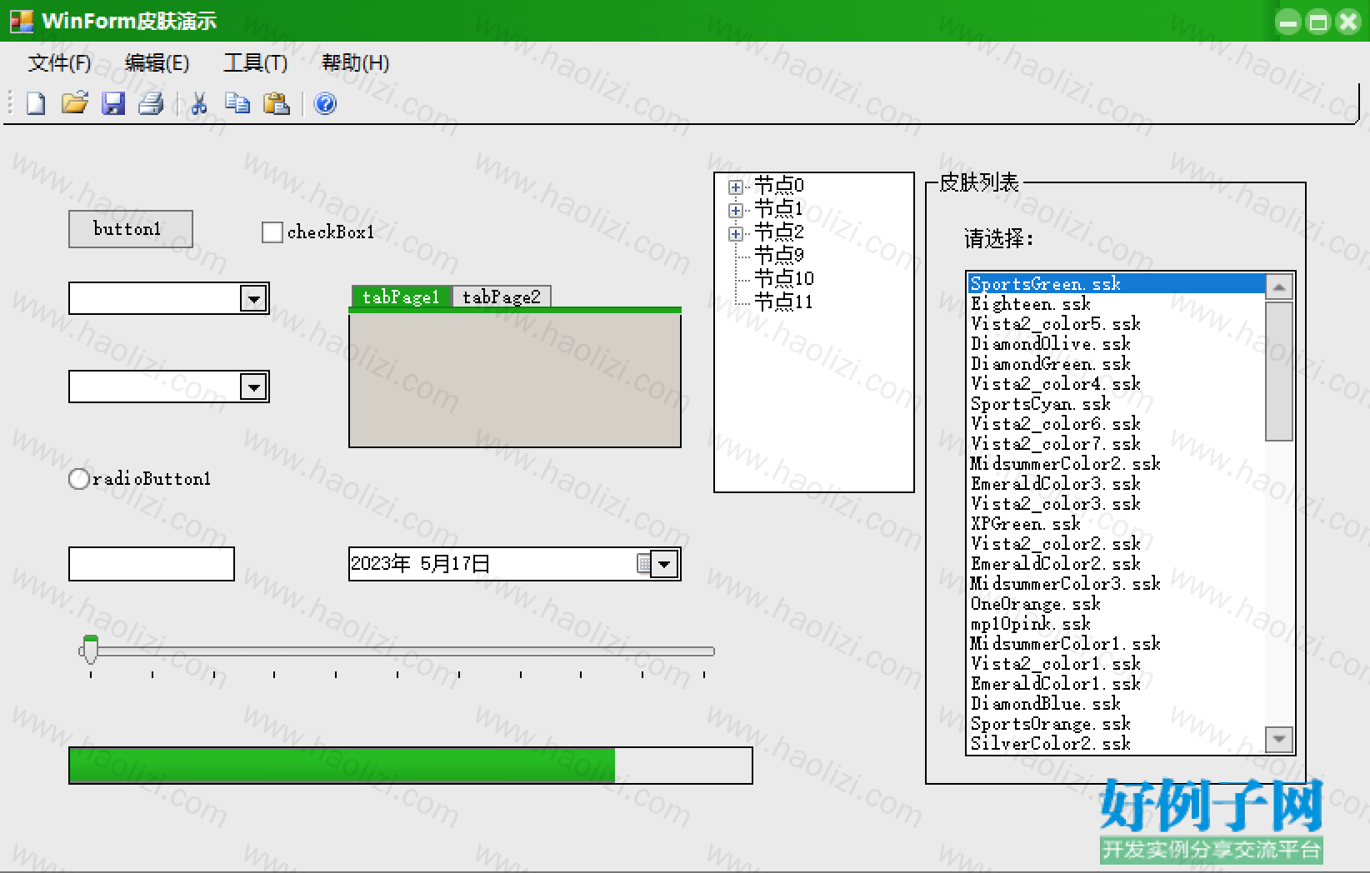Select MidsummerColor2.ssk skin

click(x=1117, y=464)
